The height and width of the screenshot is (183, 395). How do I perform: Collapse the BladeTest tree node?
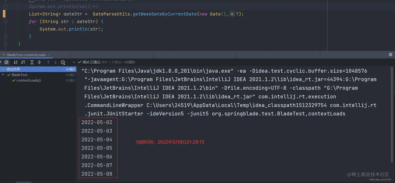coord(3,75)
